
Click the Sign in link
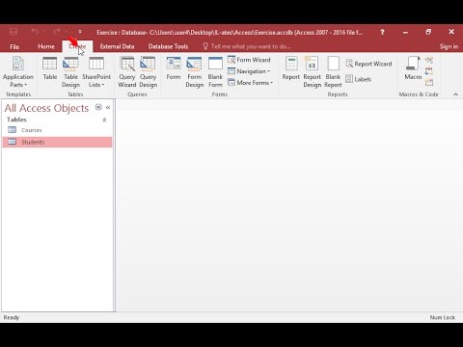pos(449,46)
